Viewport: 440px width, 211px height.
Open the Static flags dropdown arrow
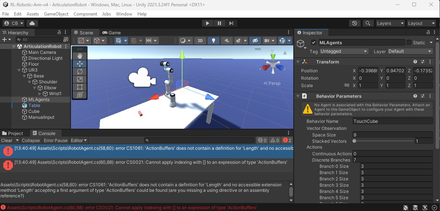pos(431,42)
